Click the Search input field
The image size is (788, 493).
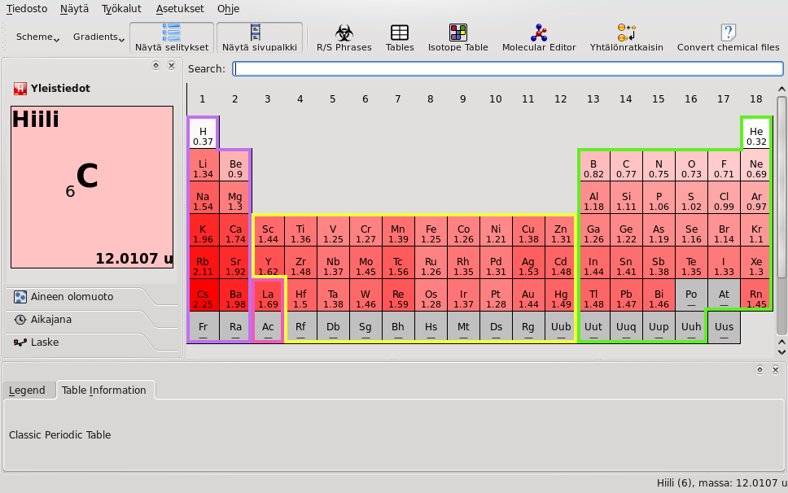click(508, 69)
